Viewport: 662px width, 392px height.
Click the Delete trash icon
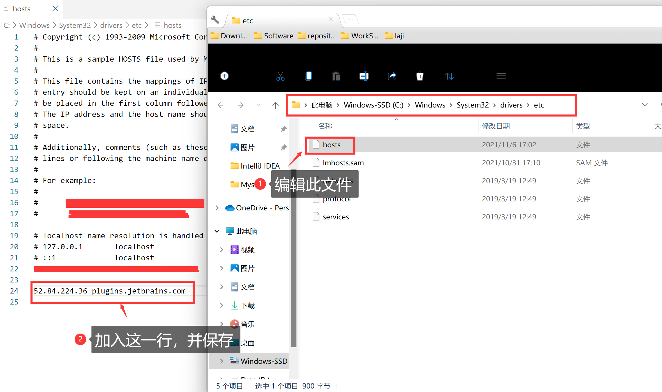click(420, 76)
